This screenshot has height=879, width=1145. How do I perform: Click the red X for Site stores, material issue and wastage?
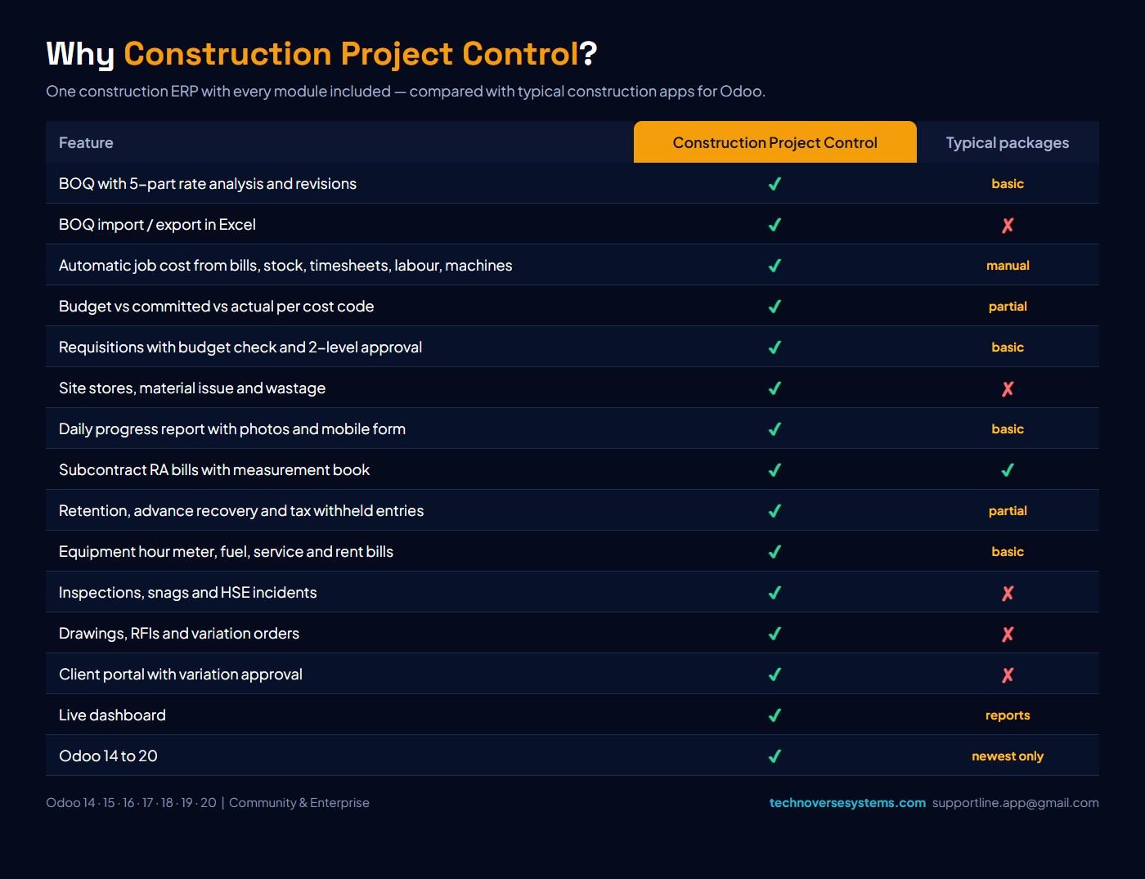(1008, 388)
